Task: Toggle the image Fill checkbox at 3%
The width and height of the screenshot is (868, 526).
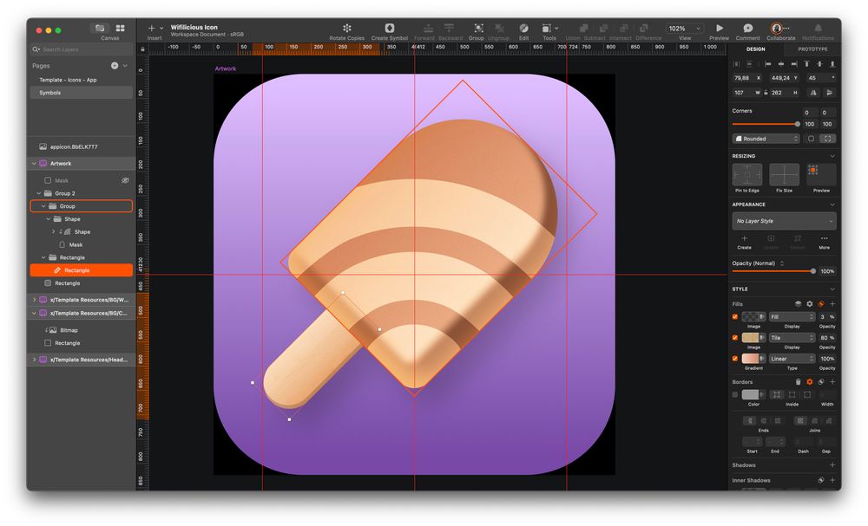Action: (x=735, y=316)
